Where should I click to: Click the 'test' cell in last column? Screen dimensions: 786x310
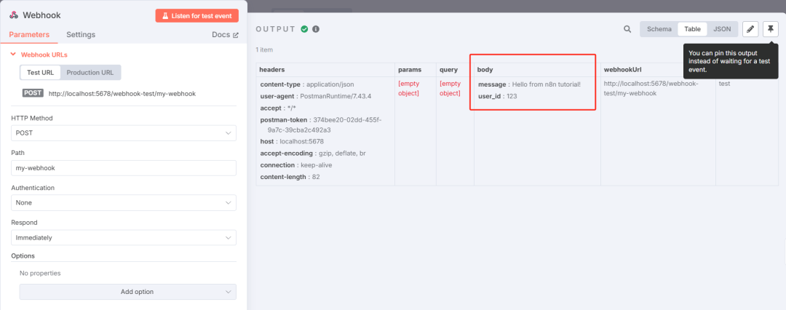[724, 84]
